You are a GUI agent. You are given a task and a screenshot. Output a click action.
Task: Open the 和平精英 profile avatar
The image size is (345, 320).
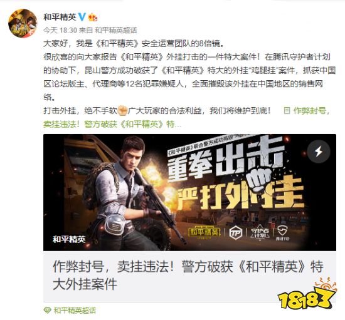[x=23, y=23]
